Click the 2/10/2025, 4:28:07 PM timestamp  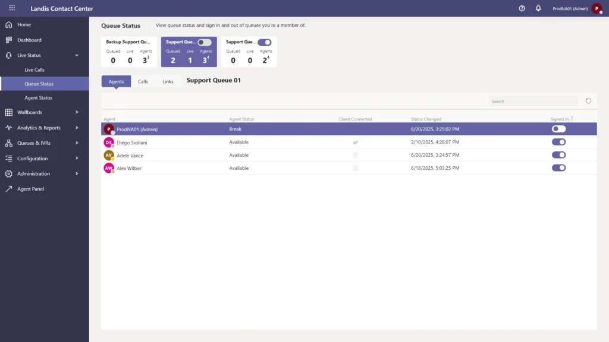[x=435, y=142]
